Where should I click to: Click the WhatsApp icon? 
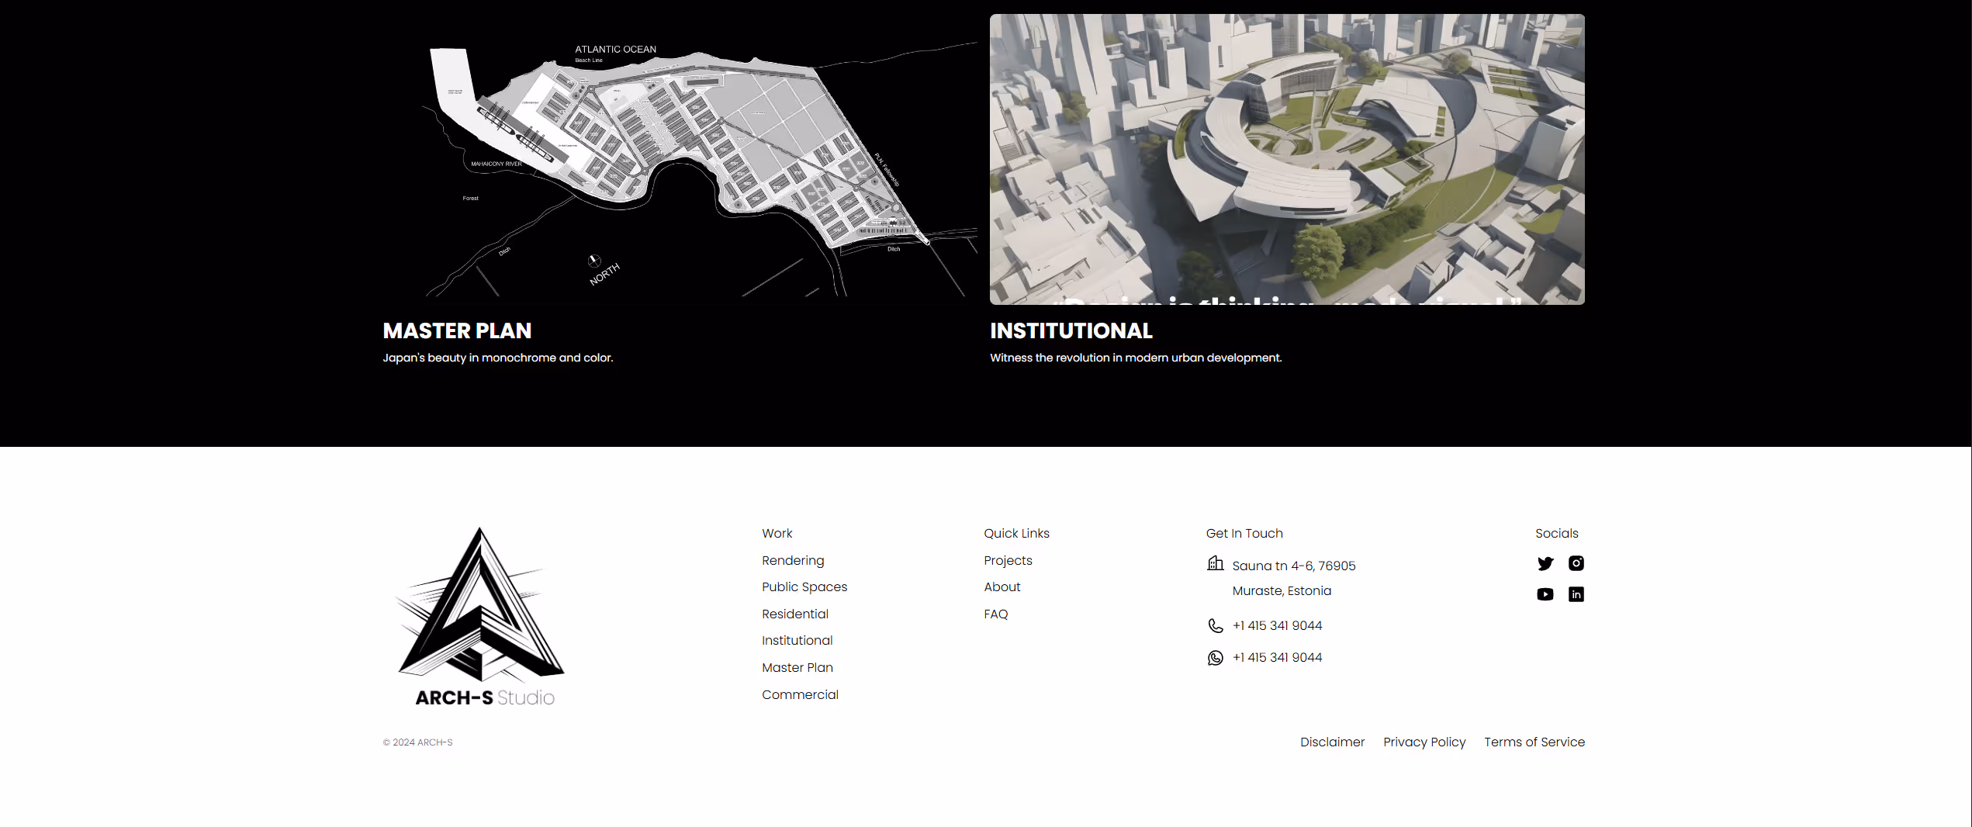(x=1215, y=658)
